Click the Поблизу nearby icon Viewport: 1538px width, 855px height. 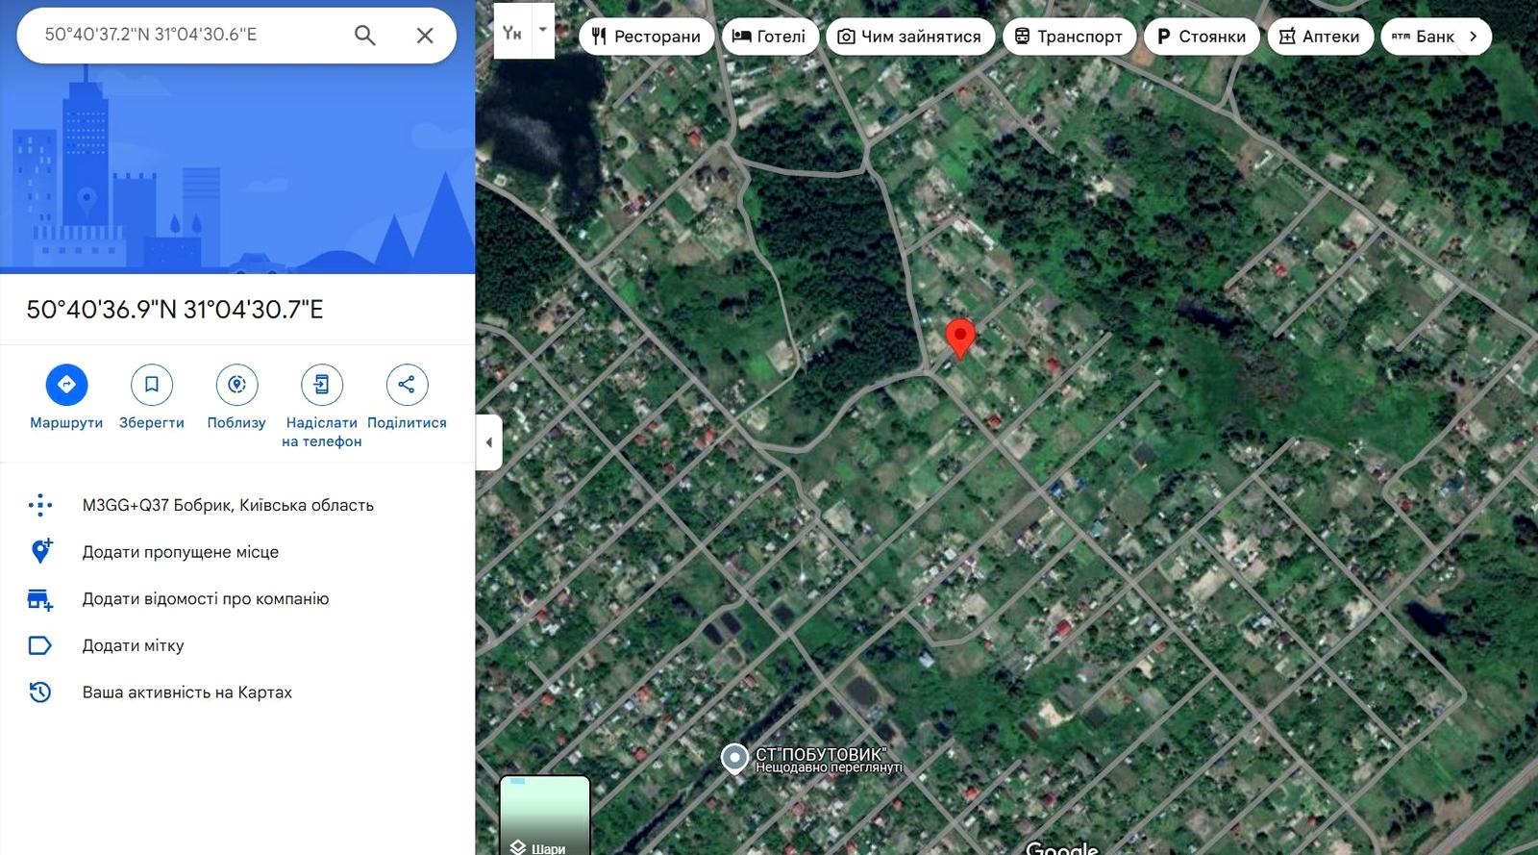point(236,385)
